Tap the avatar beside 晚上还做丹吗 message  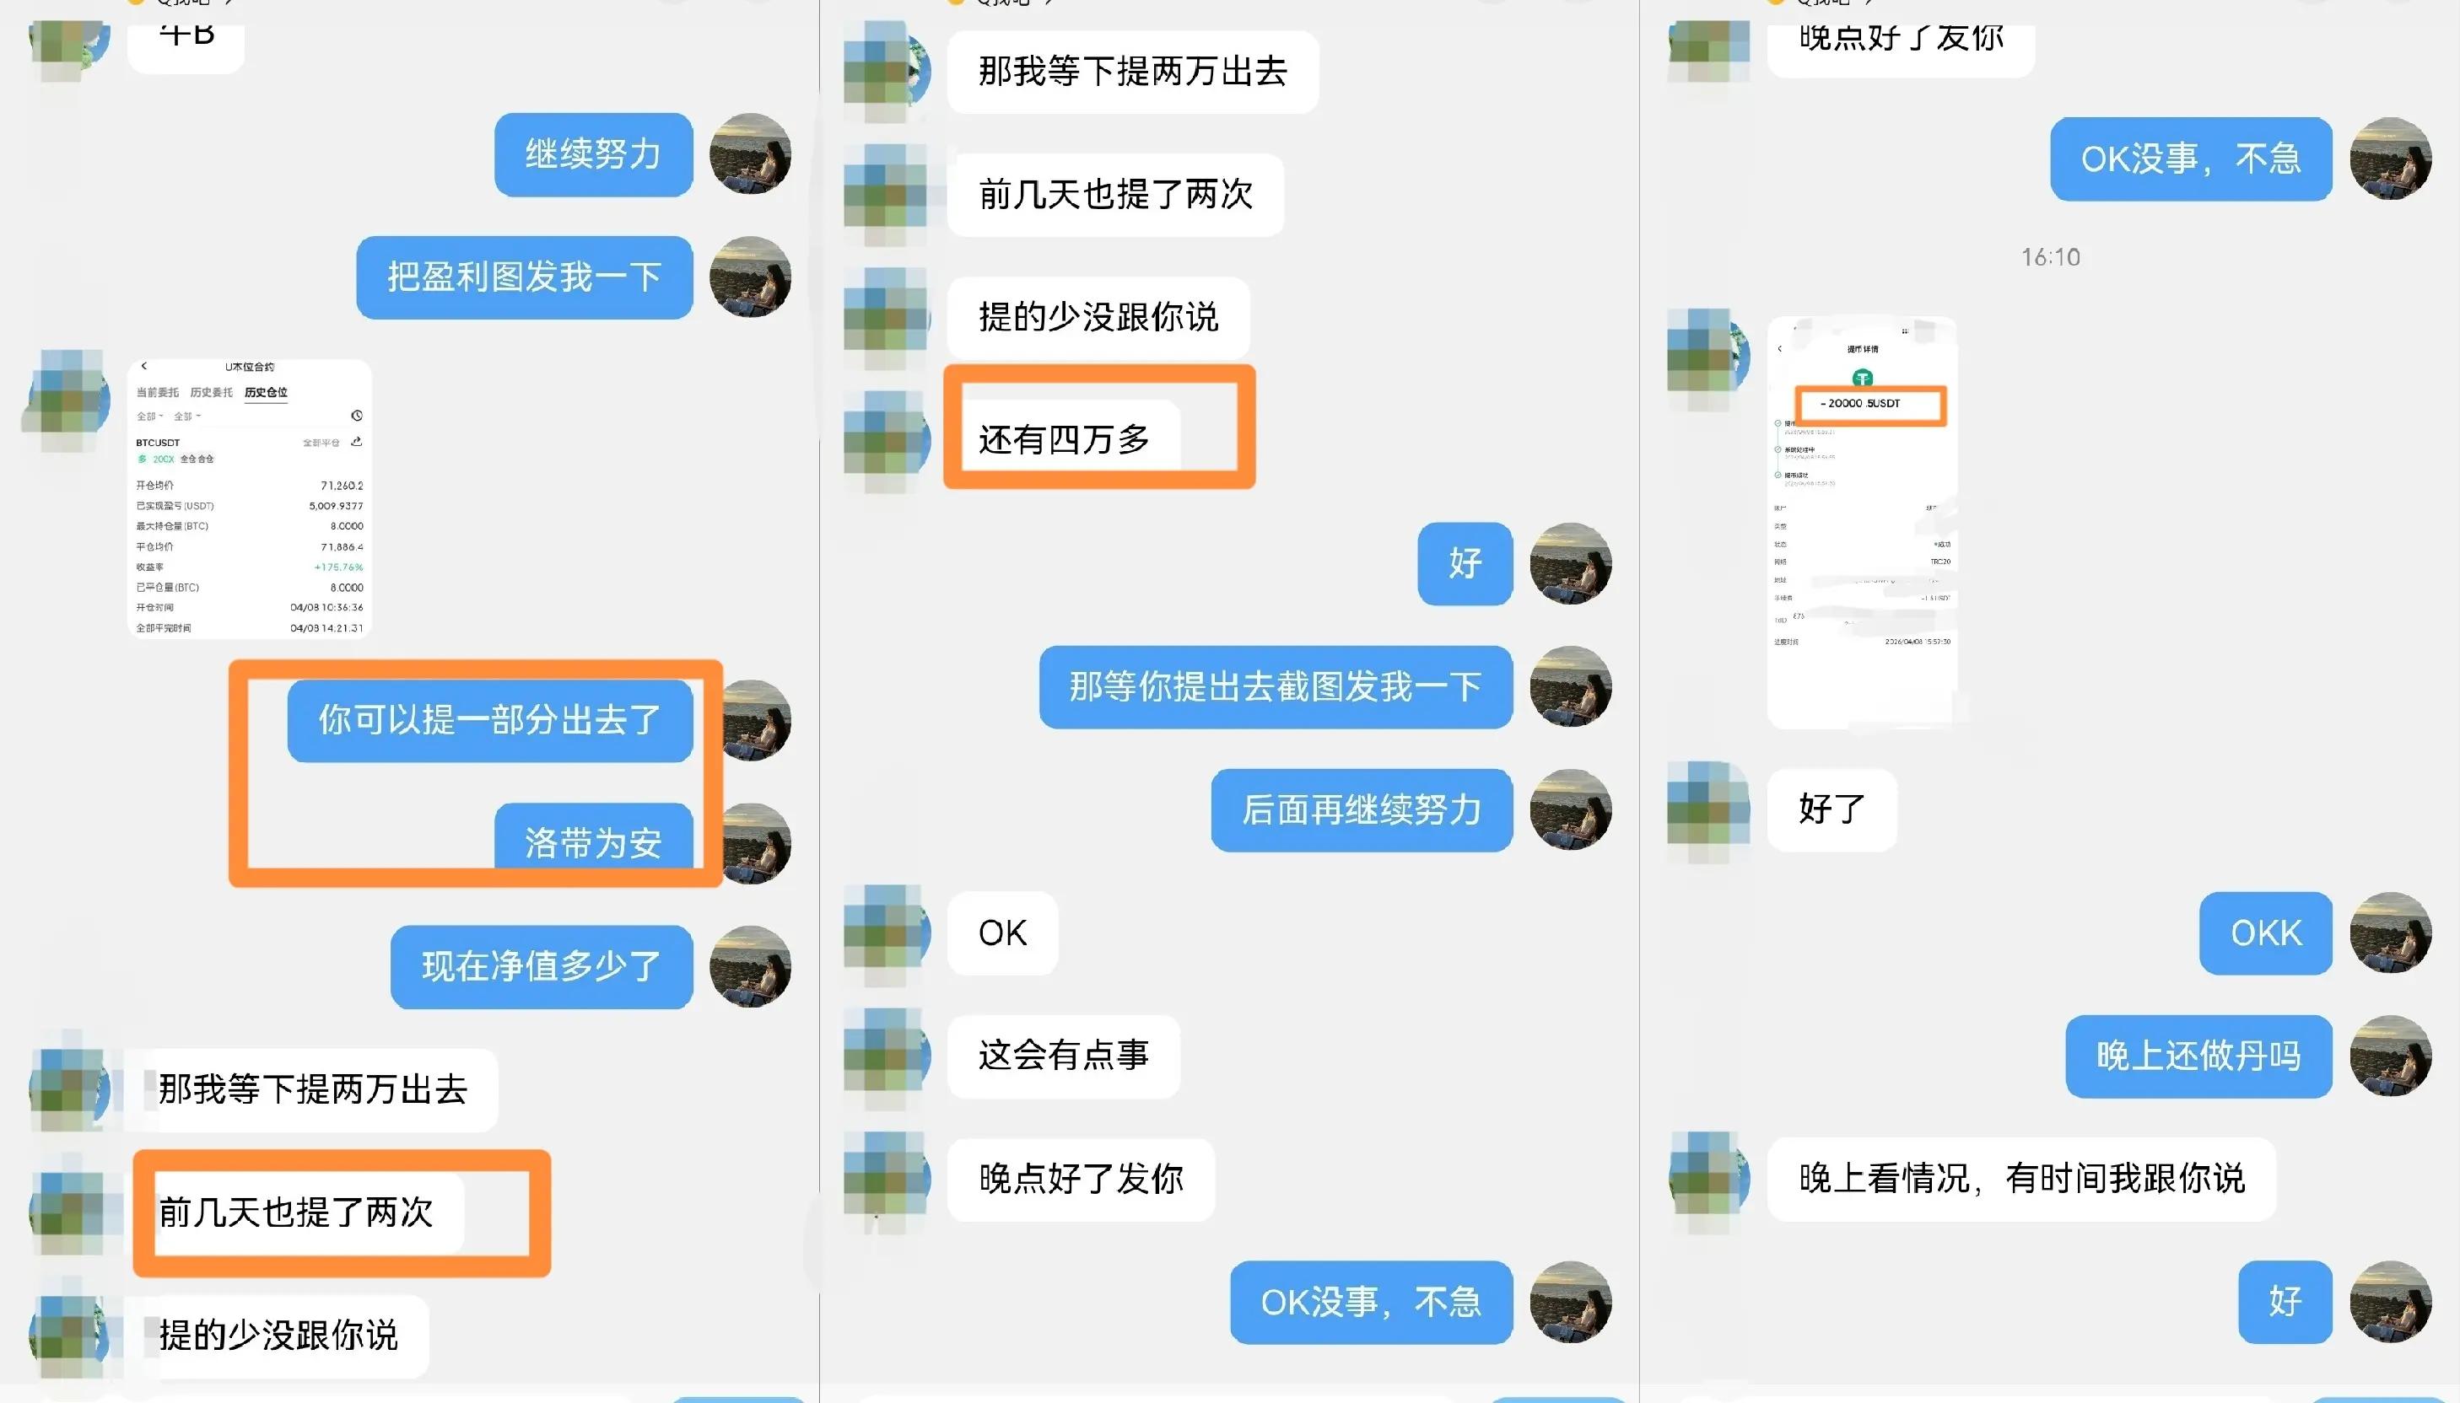coord(2391,1056)
